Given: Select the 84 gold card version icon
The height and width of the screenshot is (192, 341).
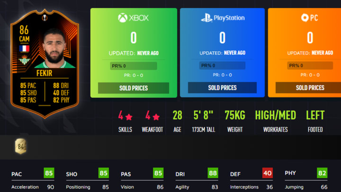Looking at the screenshot, I should [x=21, y=146].
